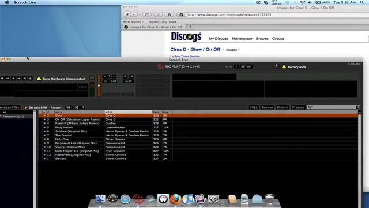Open the History panel tab
The image size is (369, 208).
[283, 107]
